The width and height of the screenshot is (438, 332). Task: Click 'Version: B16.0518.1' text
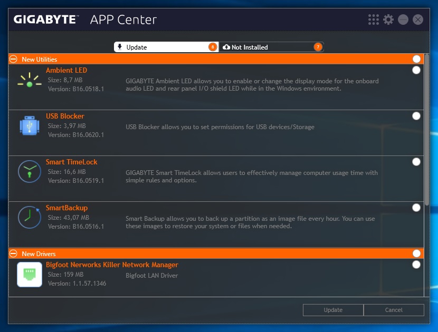pyautogui.click(x=76, y=89)
